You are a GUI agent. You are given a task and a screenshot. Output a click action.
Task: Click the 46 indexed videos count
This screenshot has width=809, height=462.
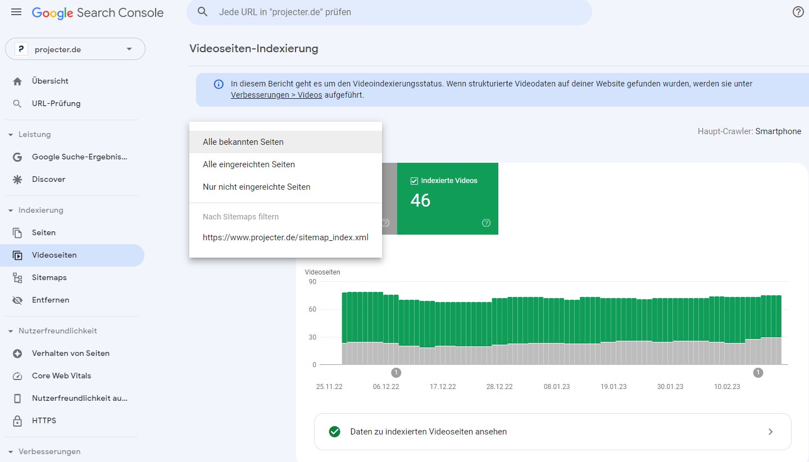pyautogui.click(x=420, y=200)
